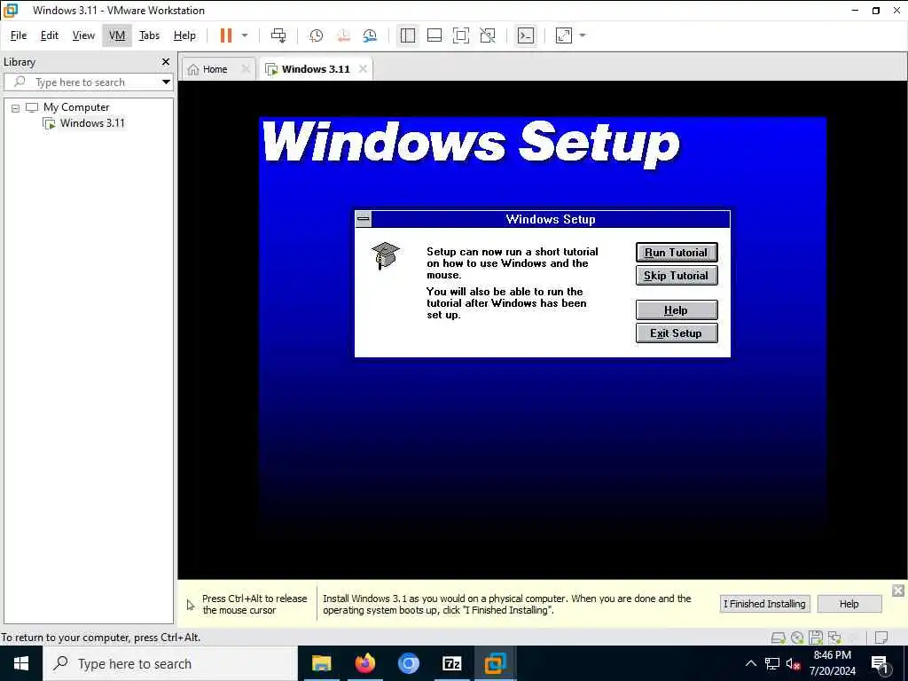Screen dimensions: 908x681
Task: Click the stretch guest display icon
Action: (564, 35)
